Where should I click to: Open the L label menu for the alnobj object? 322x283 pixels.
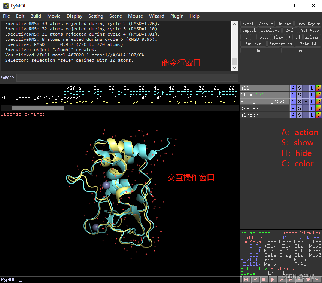(x=312, y=115)
